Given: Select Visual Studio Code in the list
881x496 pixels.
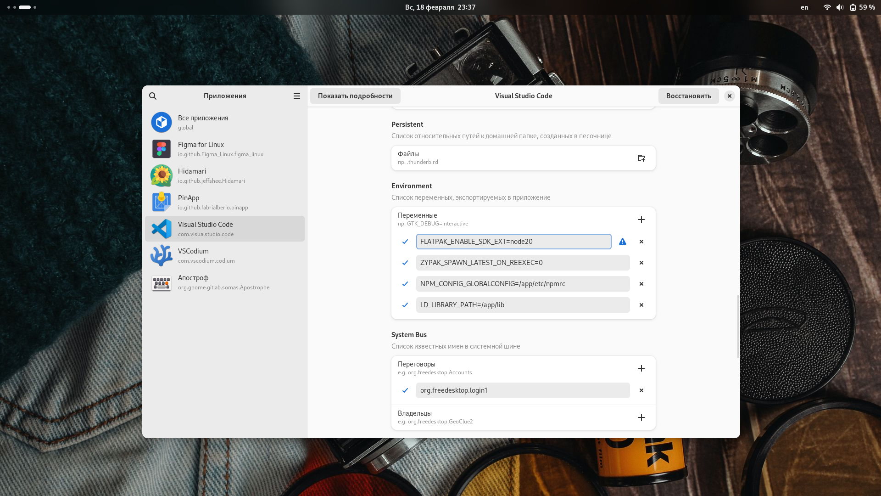Looking at the screenshot, I should [x=225, y=229].
